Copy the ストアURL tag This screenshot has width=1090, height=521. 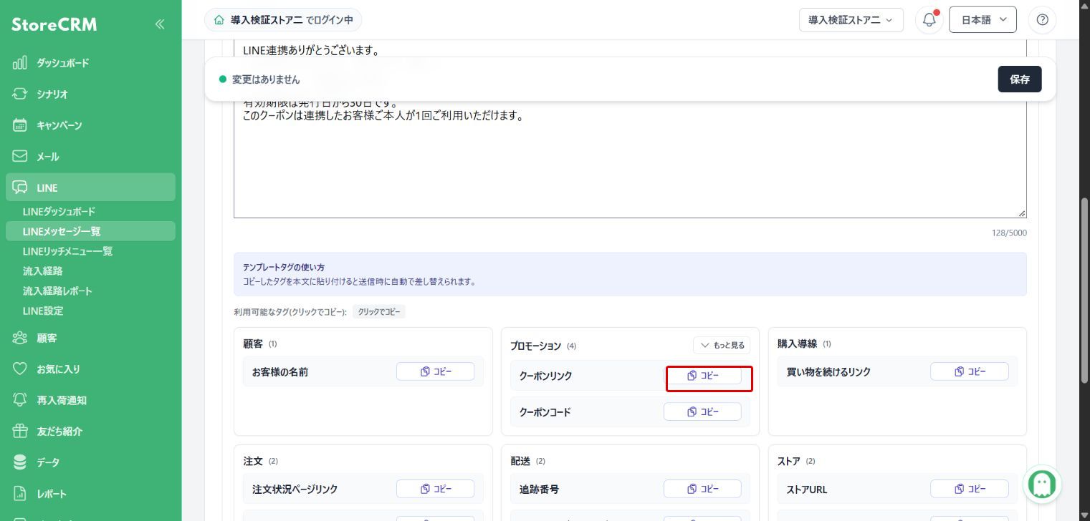(x=970, y=489)
